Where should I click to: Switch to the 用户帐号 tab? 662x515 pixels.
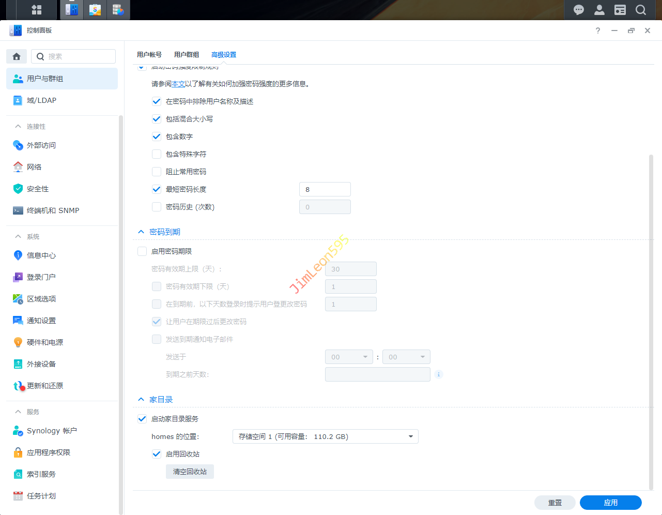(x=149, y=55)
